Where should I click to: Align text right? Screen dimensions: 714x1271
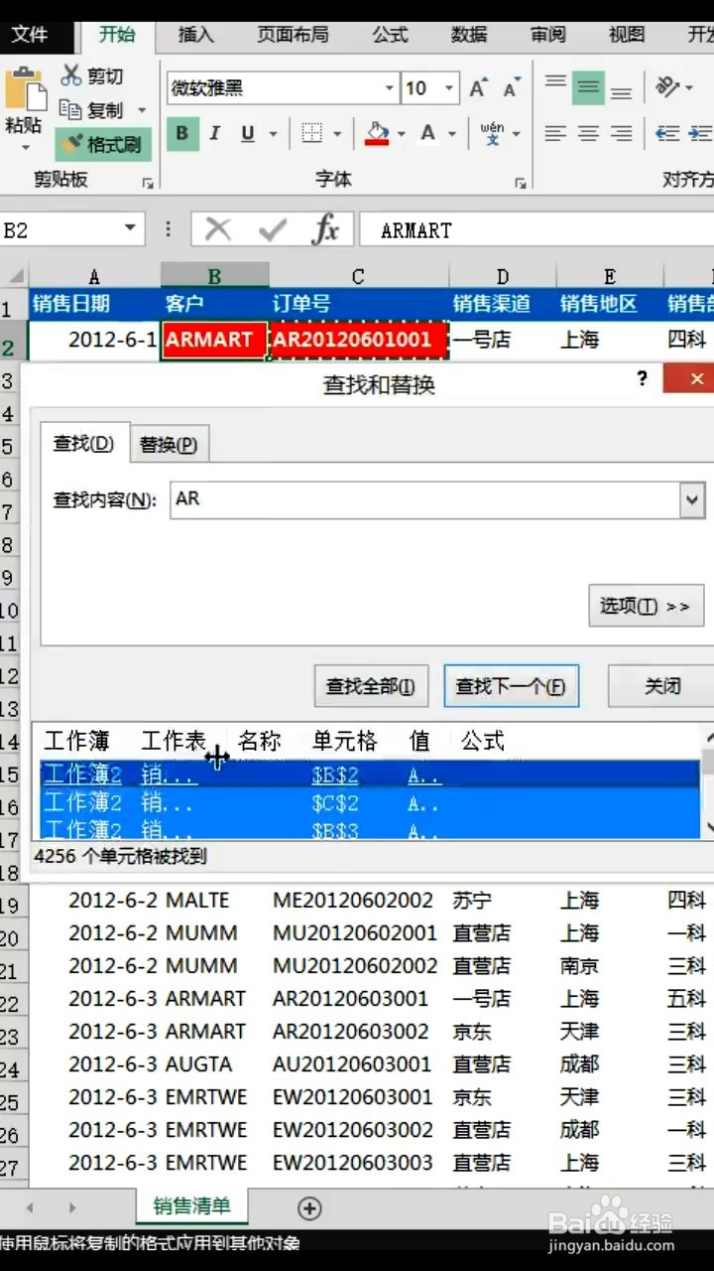[x=621, y=133]
